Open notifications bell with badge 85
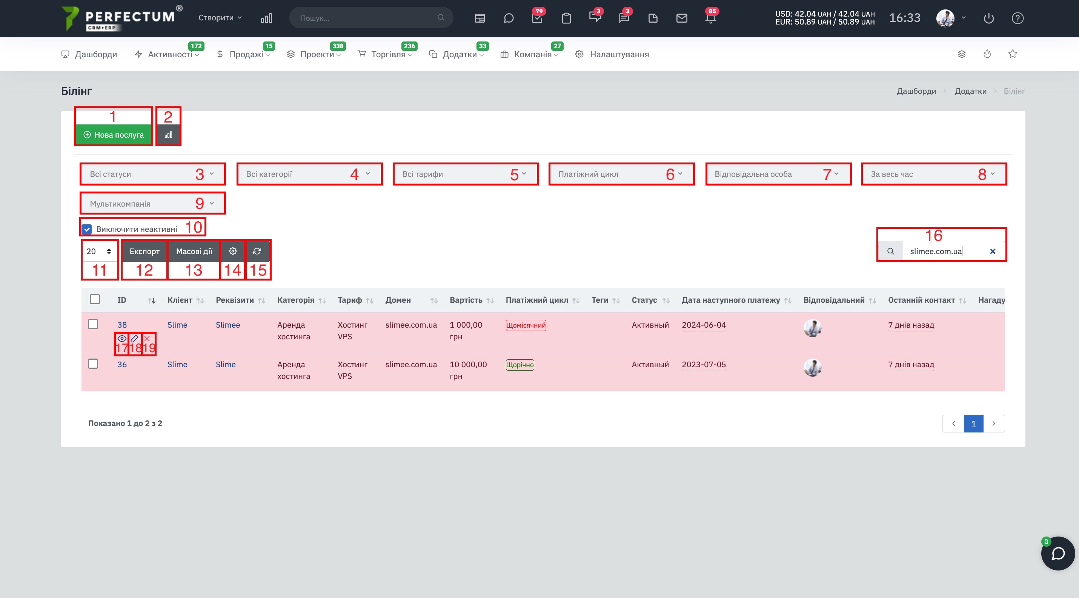 [x=711, y=18]
